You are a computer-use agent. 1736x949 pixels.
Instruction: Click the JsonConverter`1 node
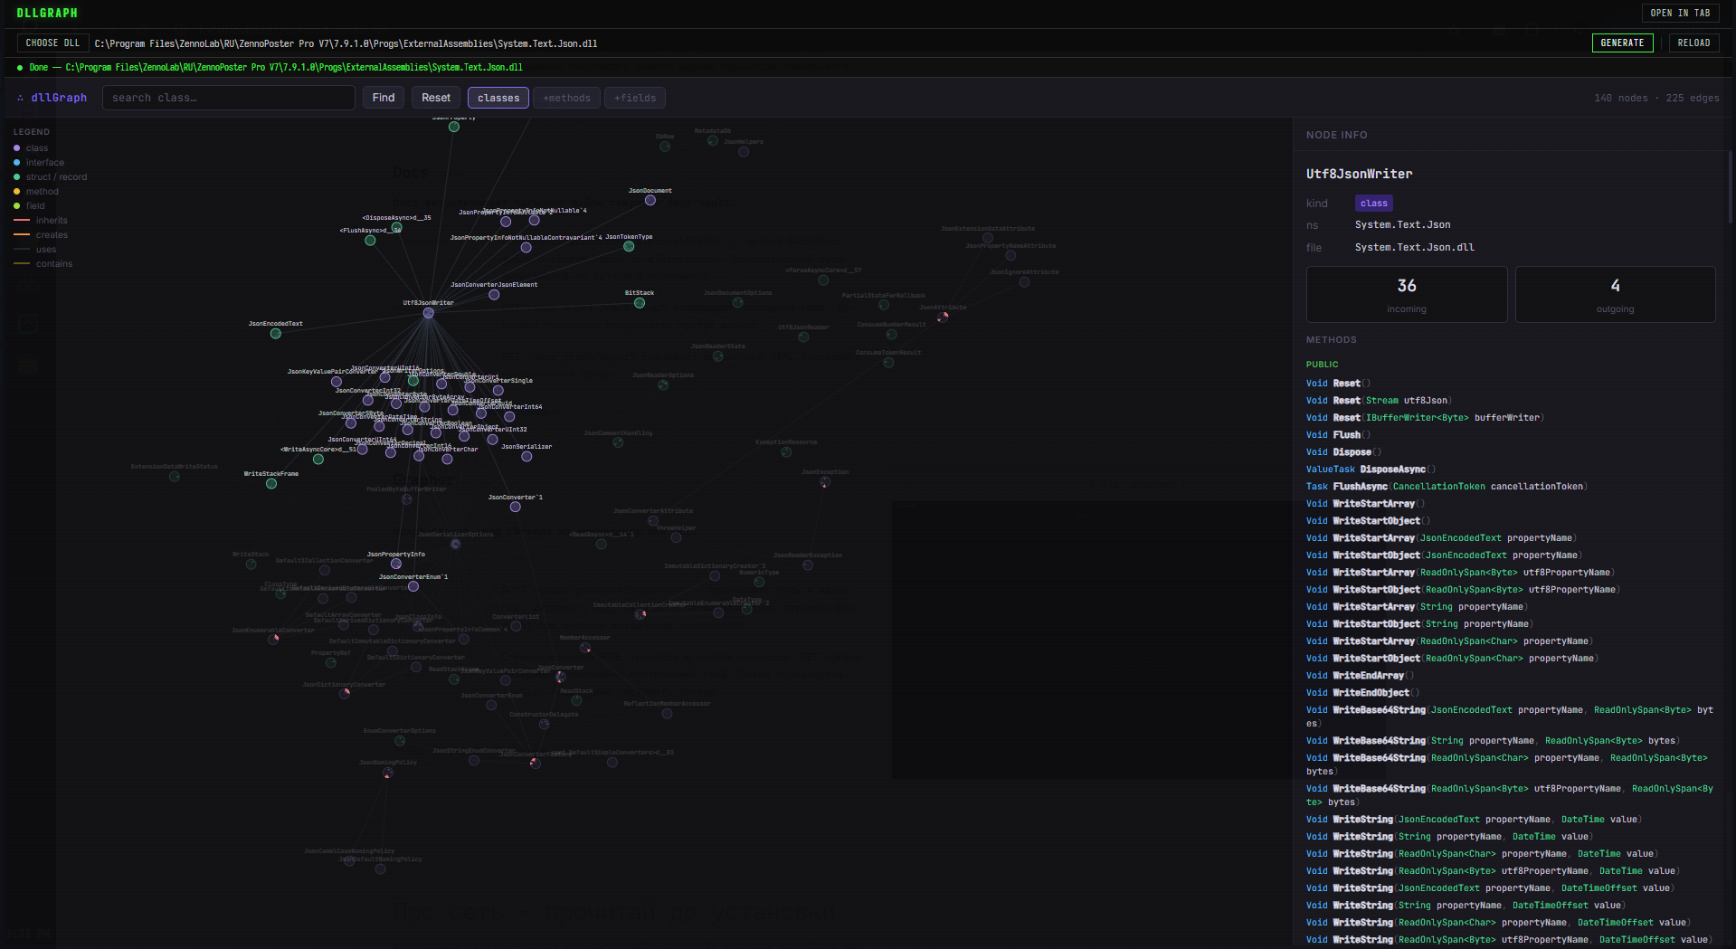click(x=516, y=508)
